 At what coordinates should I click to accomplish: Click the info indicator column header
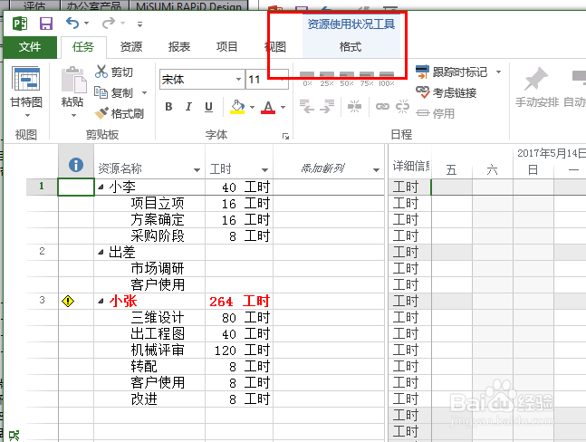click(x=76, y=165)
